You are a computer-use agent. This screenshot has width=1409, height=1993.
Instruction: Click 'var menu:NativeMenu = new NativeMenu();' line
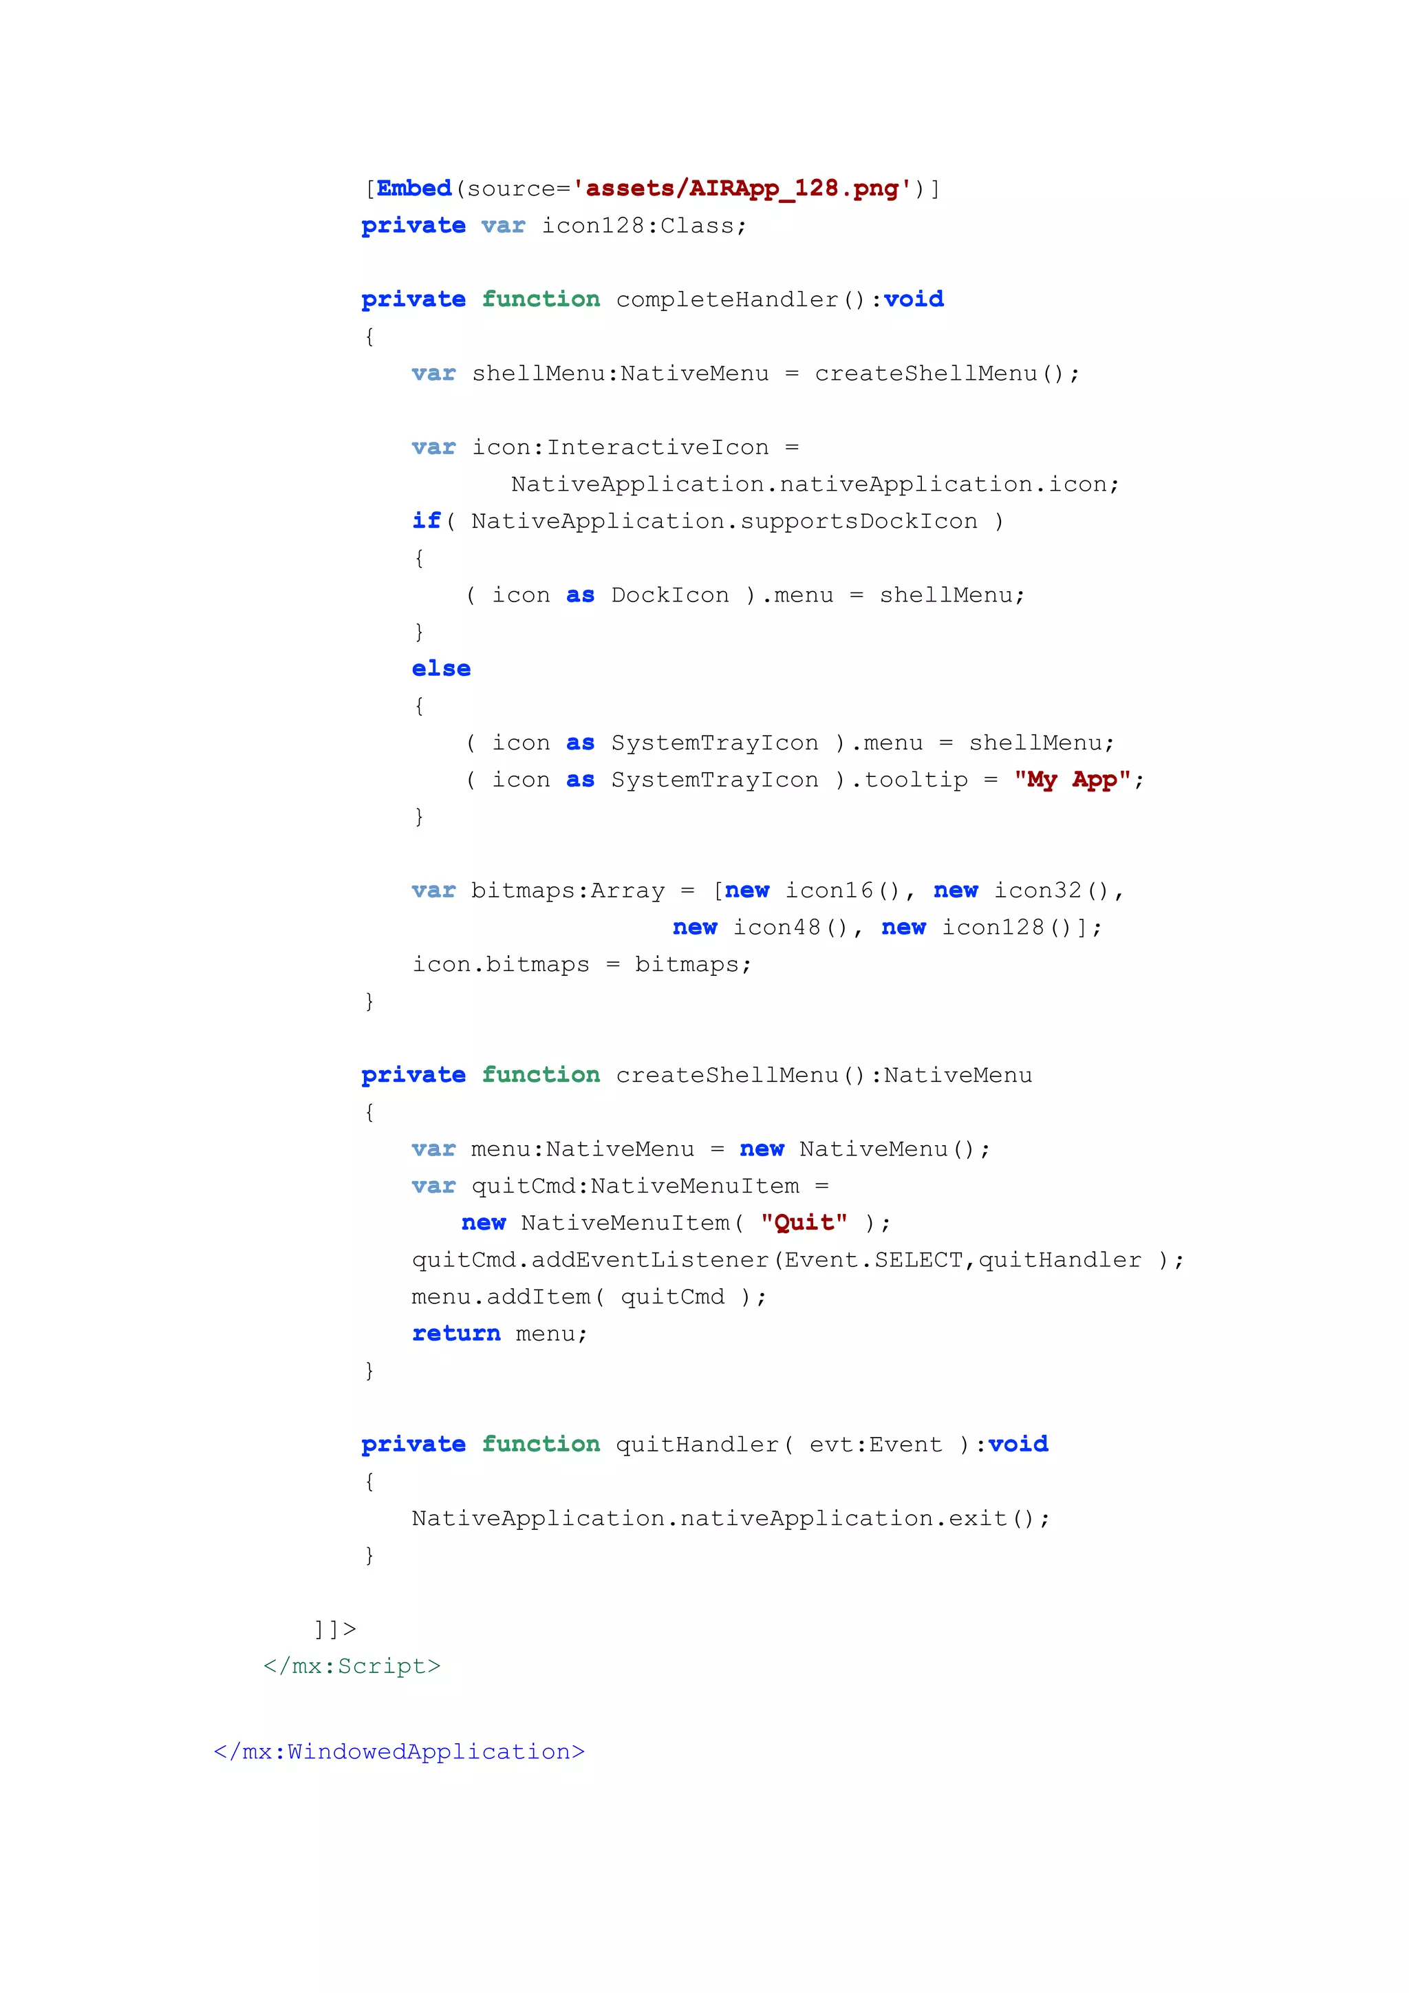coord(701,1149)
